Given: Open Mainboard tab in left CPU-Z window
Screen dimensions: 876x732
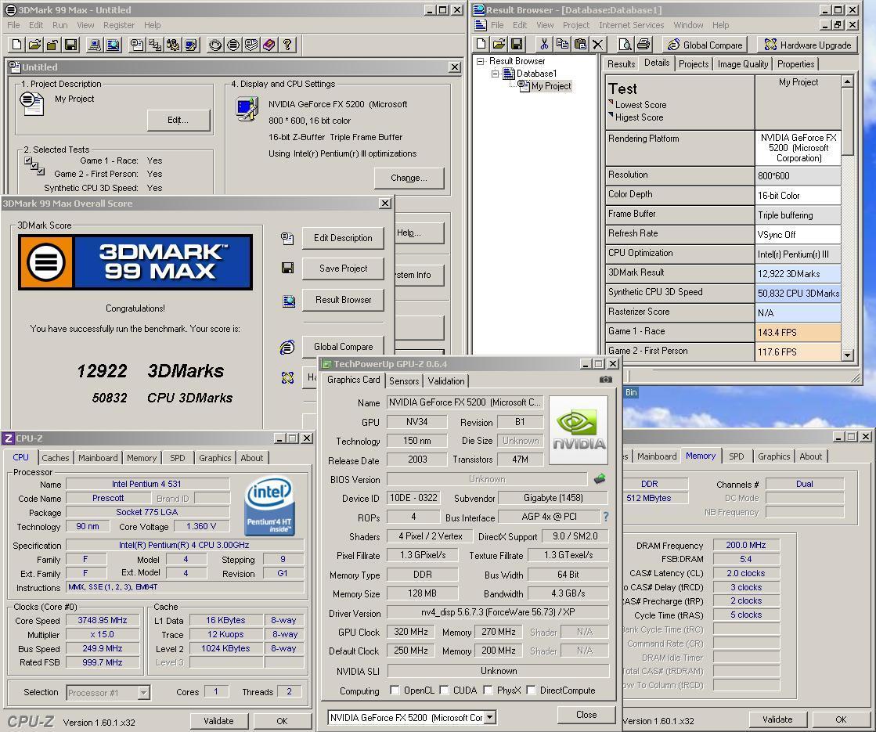Looking at the screenshot, I should [x=98, y=458].
